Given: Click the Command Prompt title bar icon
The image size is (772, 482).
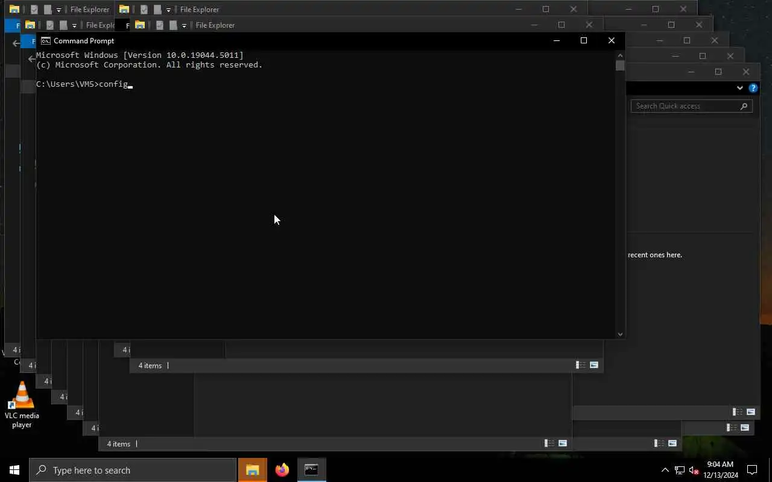Looking at the screenshot, I should 45,41.
